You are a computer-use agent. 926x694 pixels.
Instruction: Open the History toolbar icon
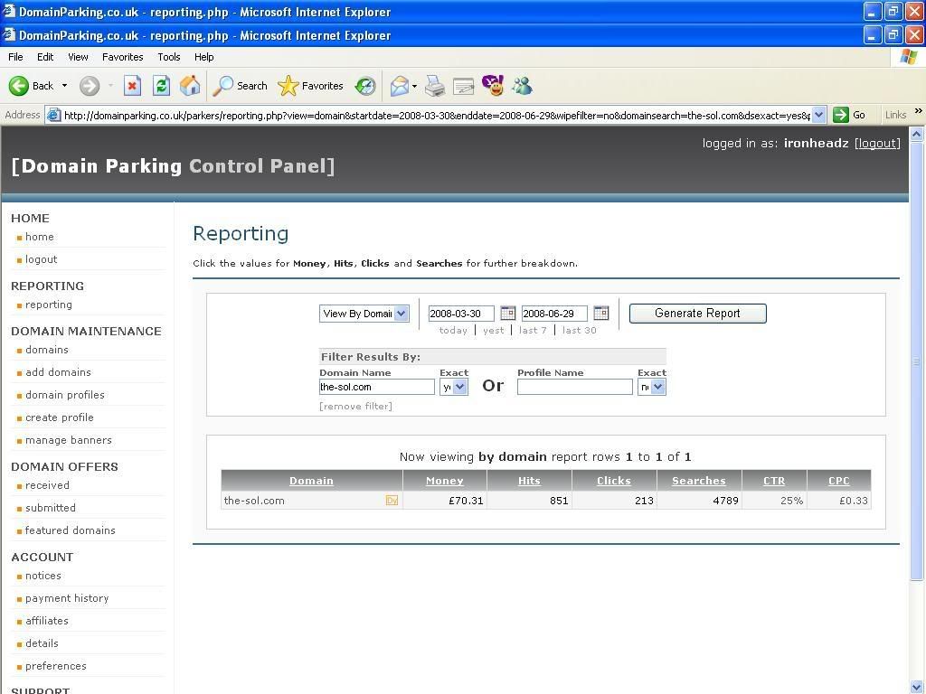tap(365, 86)
